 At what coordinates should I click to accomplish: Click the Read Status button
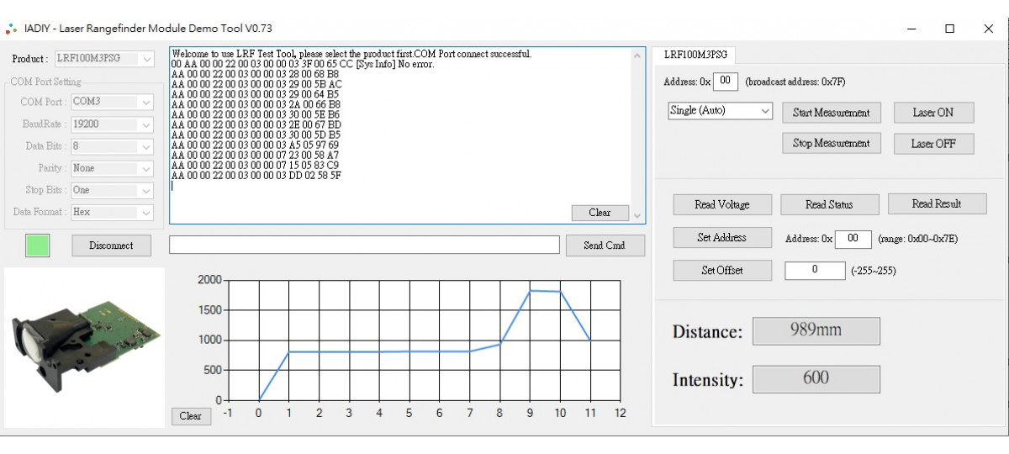pos(829,204)
